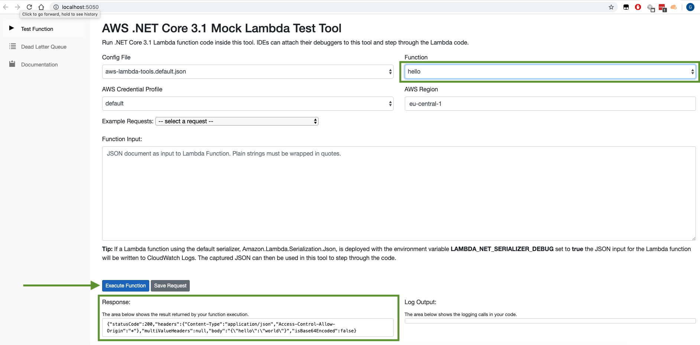Click the localhost:5050 address bar
The height and width of the screenshot is (345, 700).
click(334, 7)
